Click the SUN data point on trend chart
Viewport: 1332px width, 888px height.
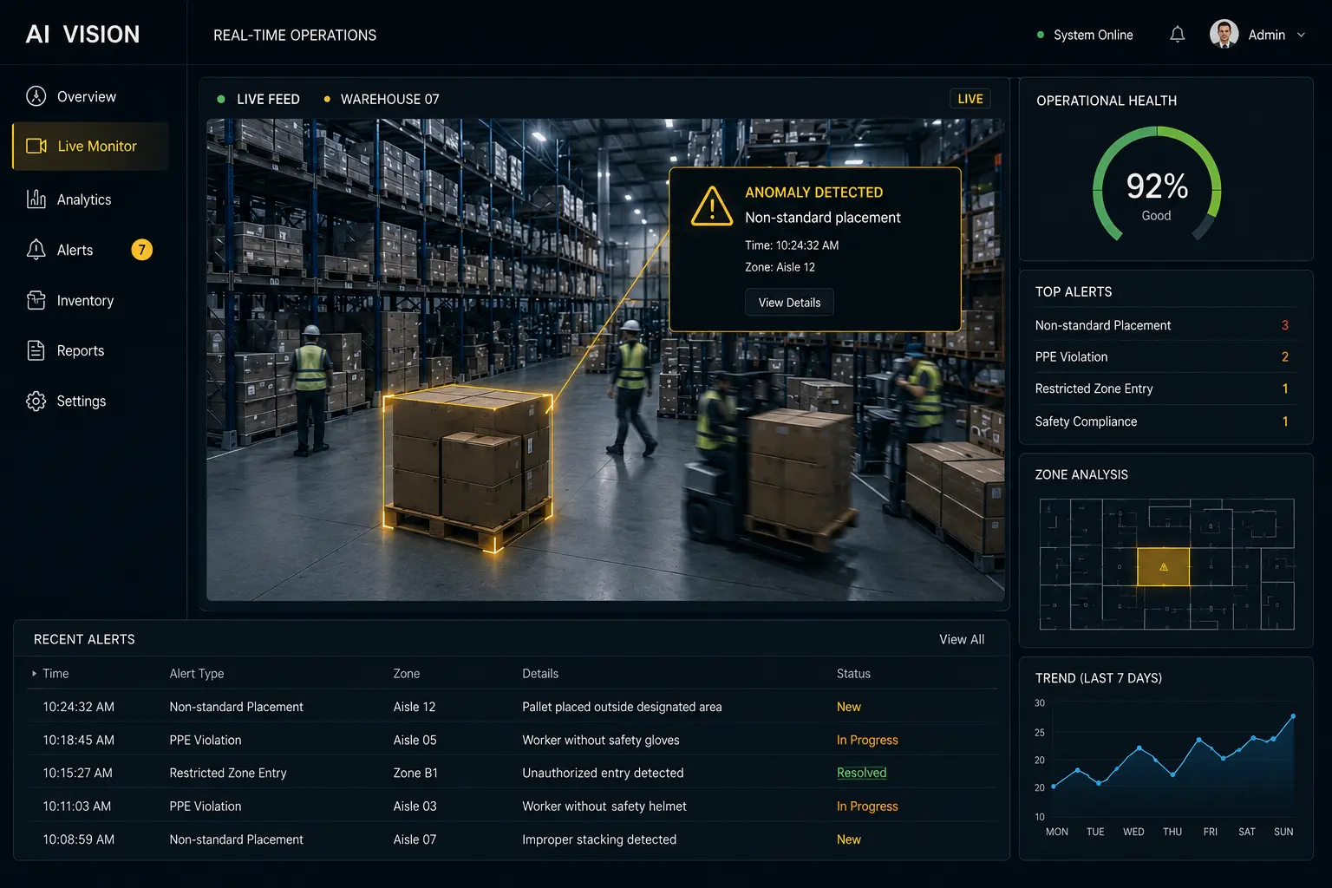[1293, 716]
